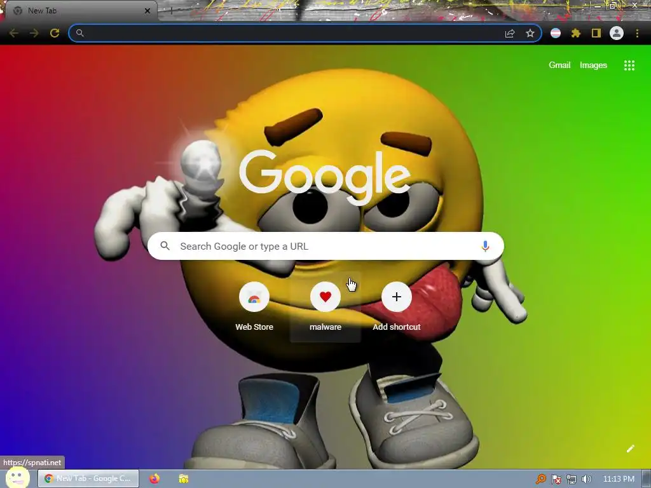
Task: Share this page icon in address bar
Action: pyautogui.click(x=510, y=33)
